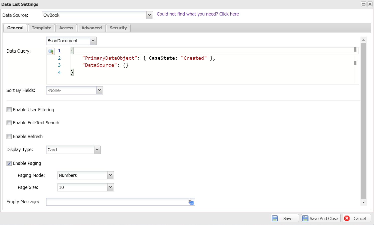
Task: Click the PrimaryDataObject line in query editor
Action: [x=149, y=58]
